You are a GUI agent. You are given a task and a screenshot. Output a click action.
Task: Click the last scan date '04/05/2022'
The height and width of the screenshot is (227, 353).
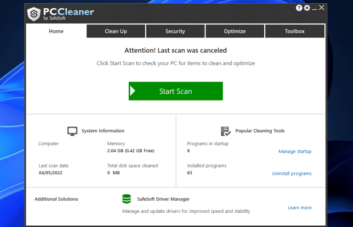click(x=51, y=173)
